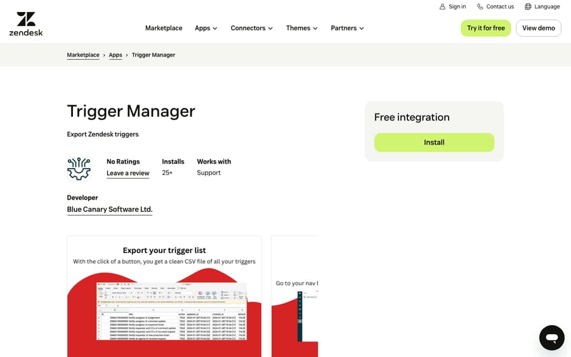This screenshot has width=571, height=357.
Task: Click the Support works-with value
Action: 209,173
